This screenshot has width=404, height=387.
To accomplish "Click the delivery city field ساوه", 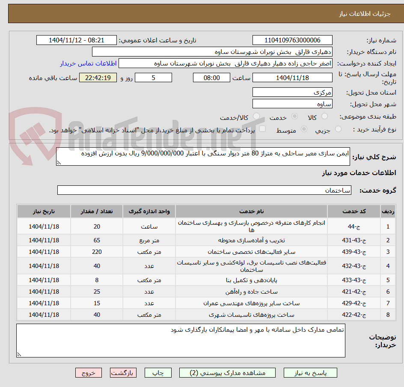I will point(292,104).
